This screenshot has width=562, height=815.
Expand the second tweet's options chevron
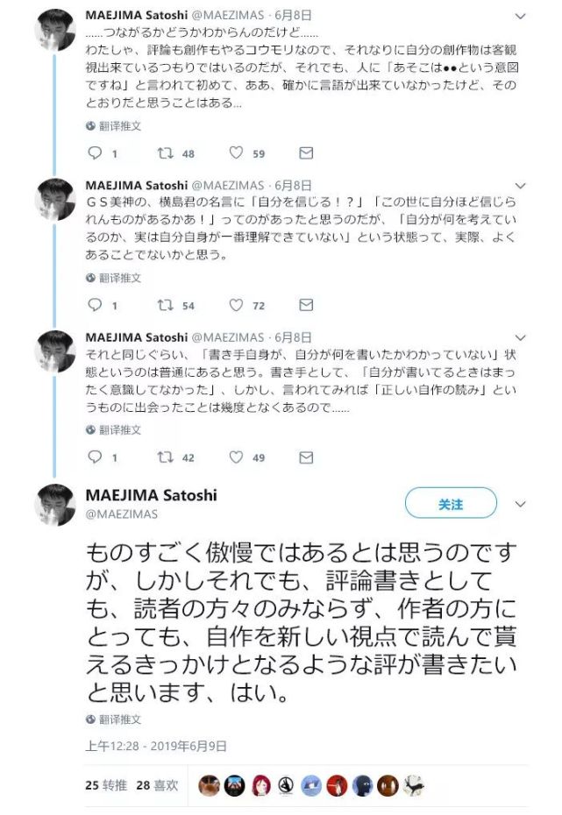(x=520, y=186)
